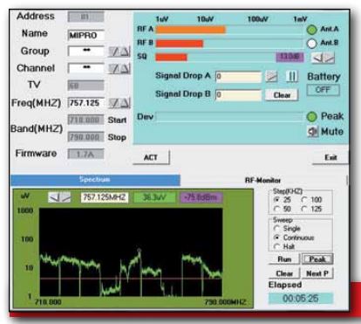The image size is (361, 324).
Task: Increase the Freq(MHZ) value with up arrow
Action: click(x=125, y=103)
